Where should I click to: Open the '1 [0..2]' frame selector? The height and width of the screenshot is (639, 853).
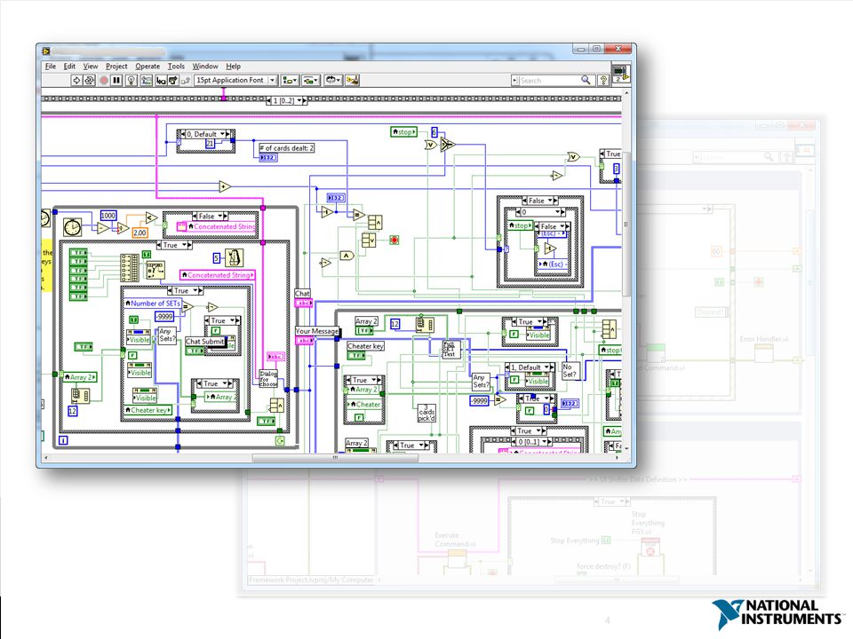287,100
